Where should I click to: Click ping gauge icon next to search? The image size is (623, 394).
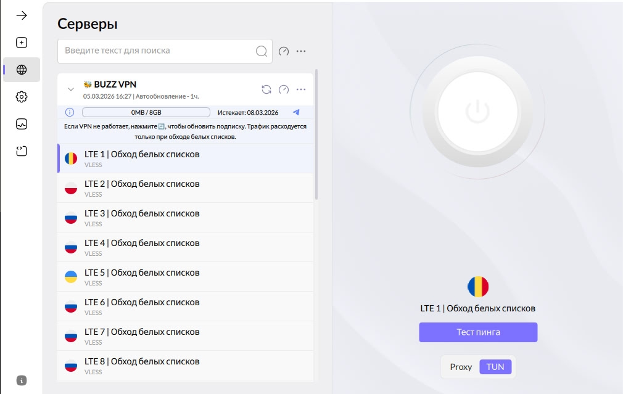[284, 51]
